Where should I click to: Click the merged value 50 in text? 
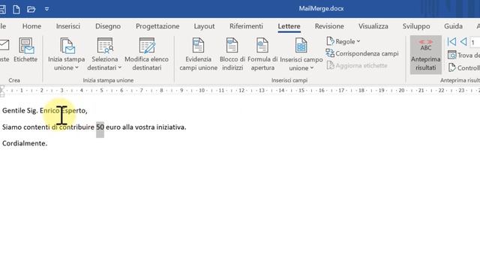tap(100, 127)
